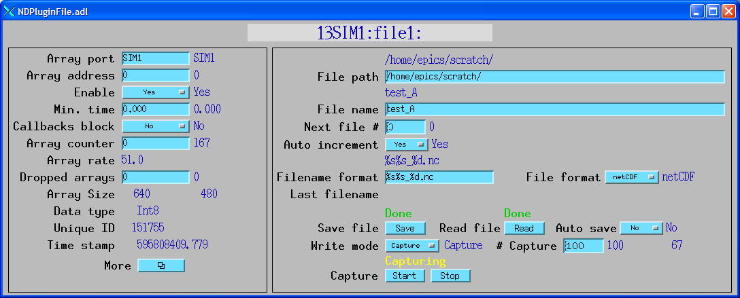Click the Array port text field
The image size is (740, 298).
pos(156,58)
